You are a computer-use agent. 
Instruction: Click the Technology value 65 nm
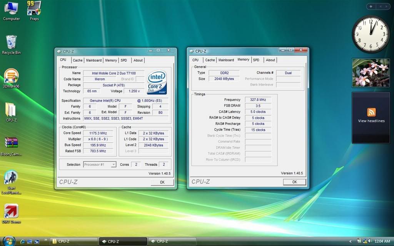point(92,91)
